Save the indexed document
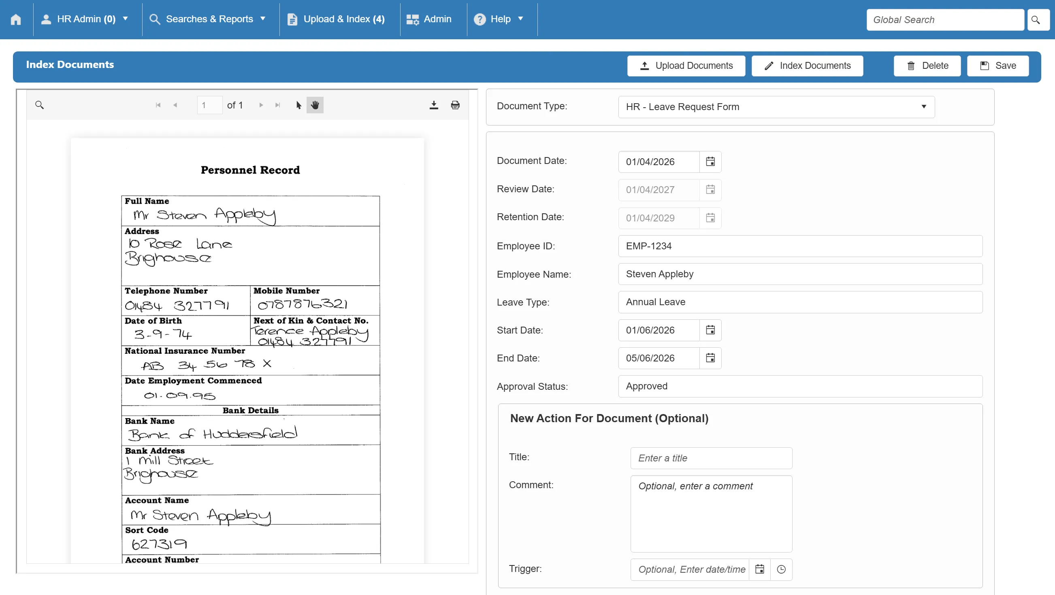 [x=997, y=66]
